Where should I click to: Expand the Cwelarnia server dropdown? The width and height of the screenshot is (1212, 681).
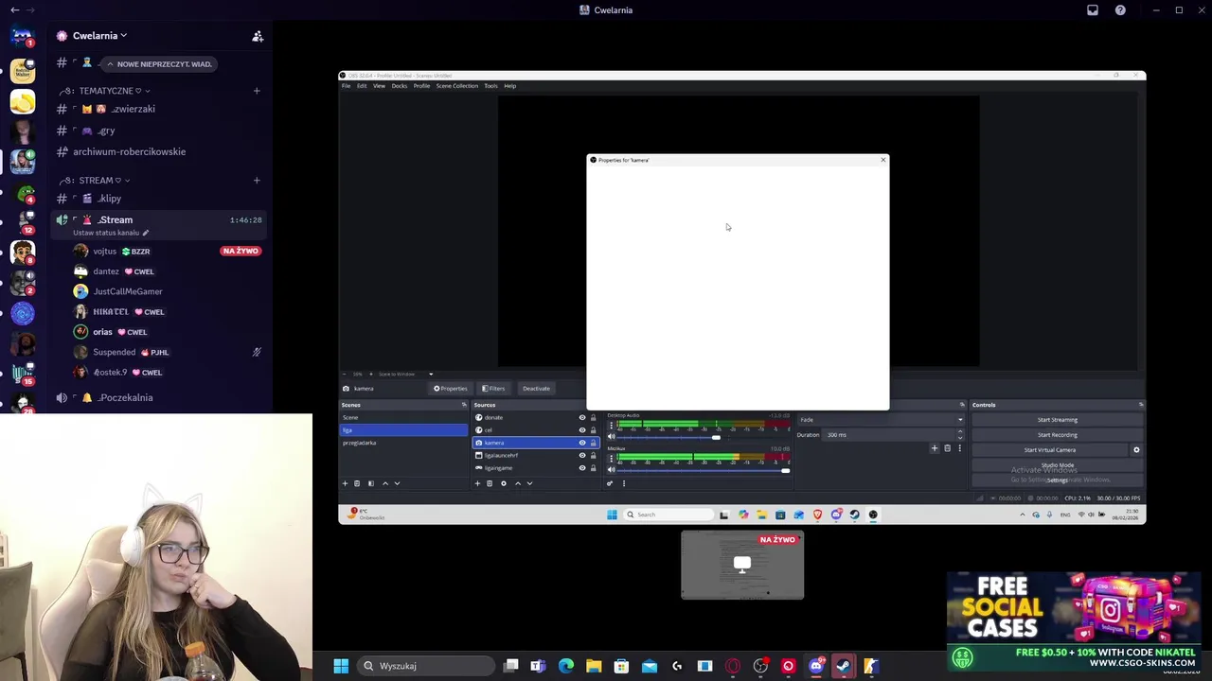(x=123, y=36)
